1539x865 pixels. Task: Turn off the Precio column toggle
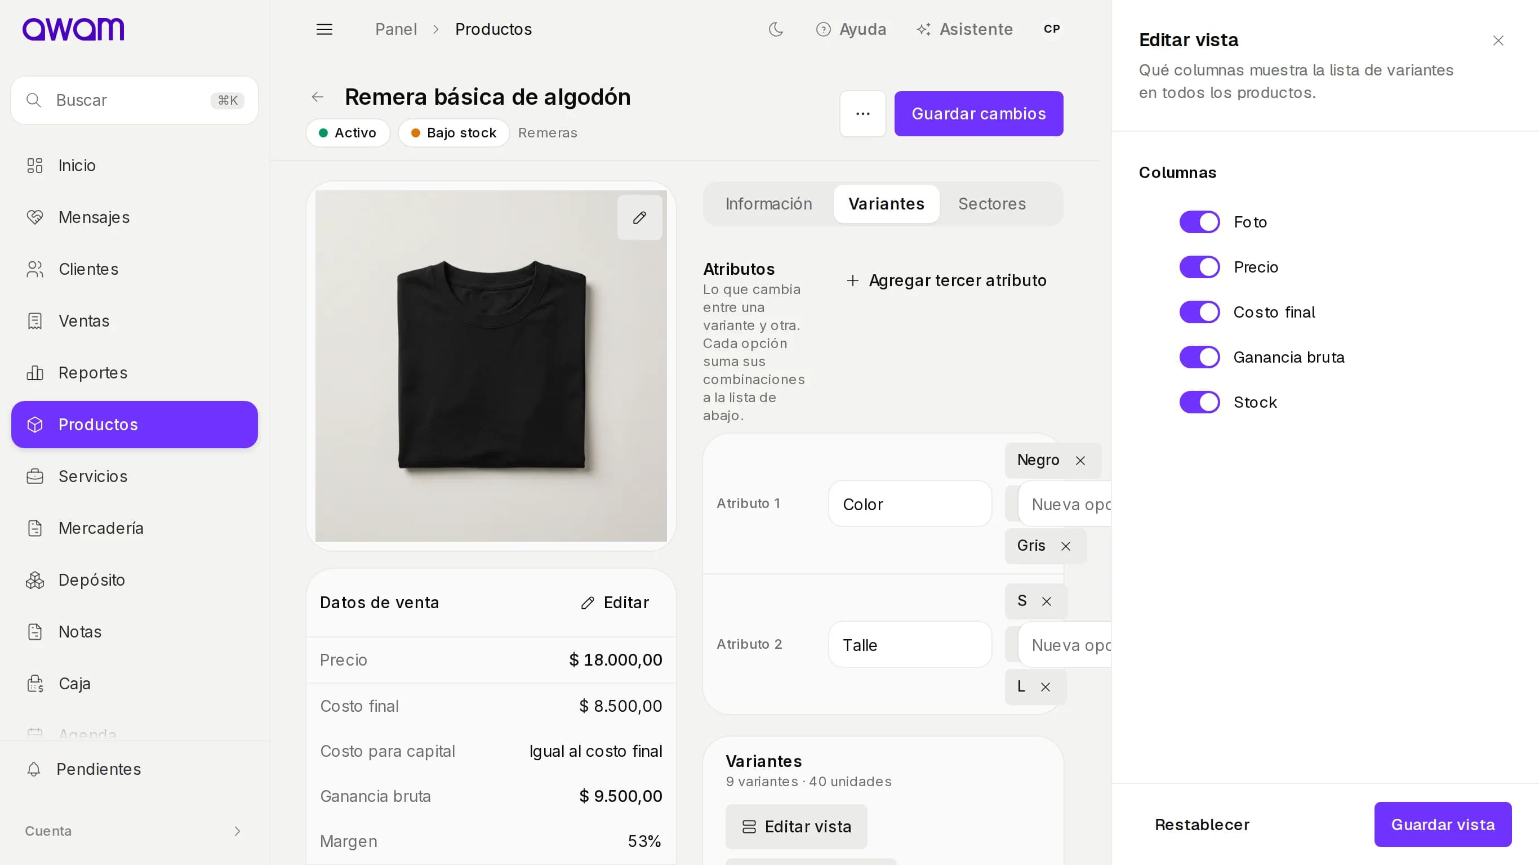coord(1199,267)
